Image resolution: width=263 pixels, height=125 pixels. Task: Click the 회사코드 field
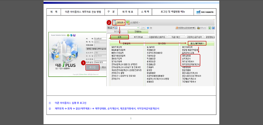pos(100,53)
